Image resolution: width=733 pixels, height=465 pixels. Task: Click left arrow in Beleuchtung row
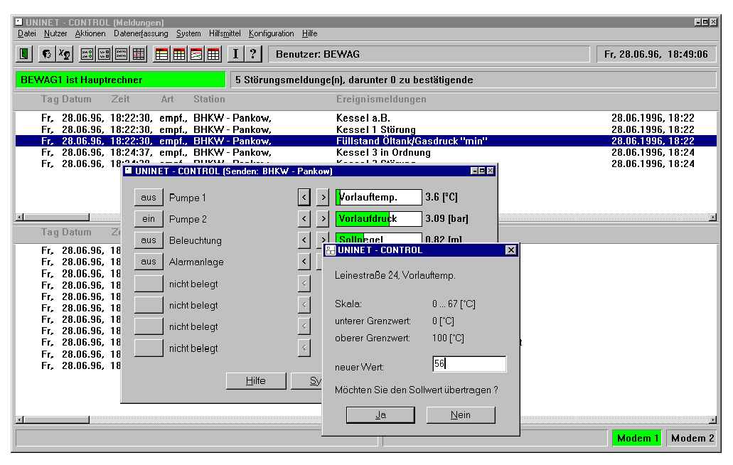coord(304,240)
